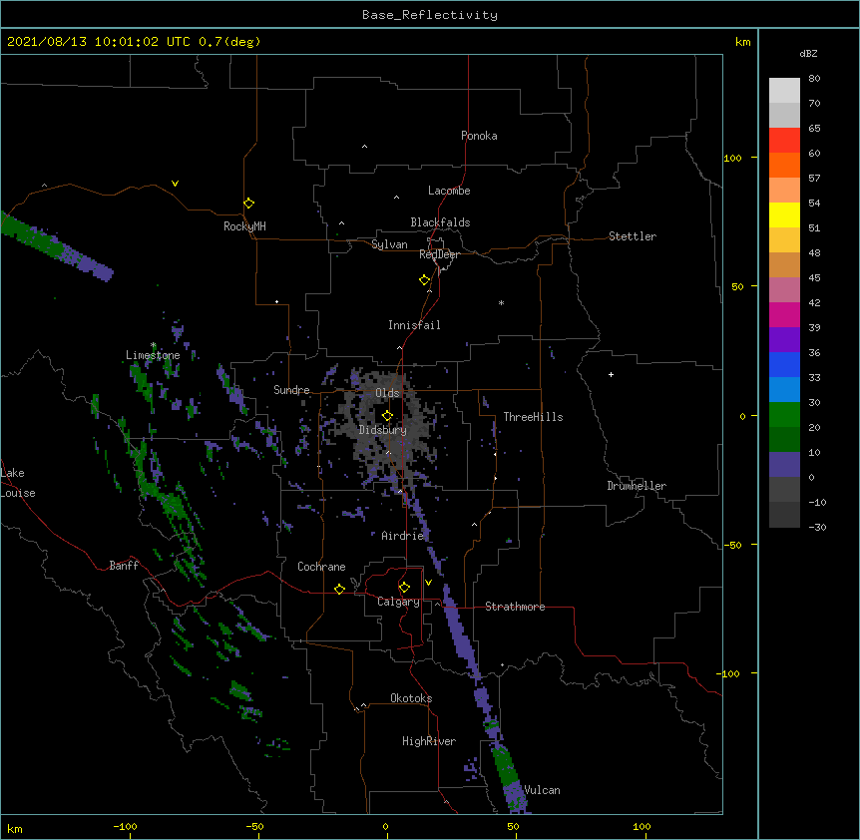Click the light gray 70-80 dBZ swatch
The width and height of the screenshot is (860, 840).
[x=784, y=91]
